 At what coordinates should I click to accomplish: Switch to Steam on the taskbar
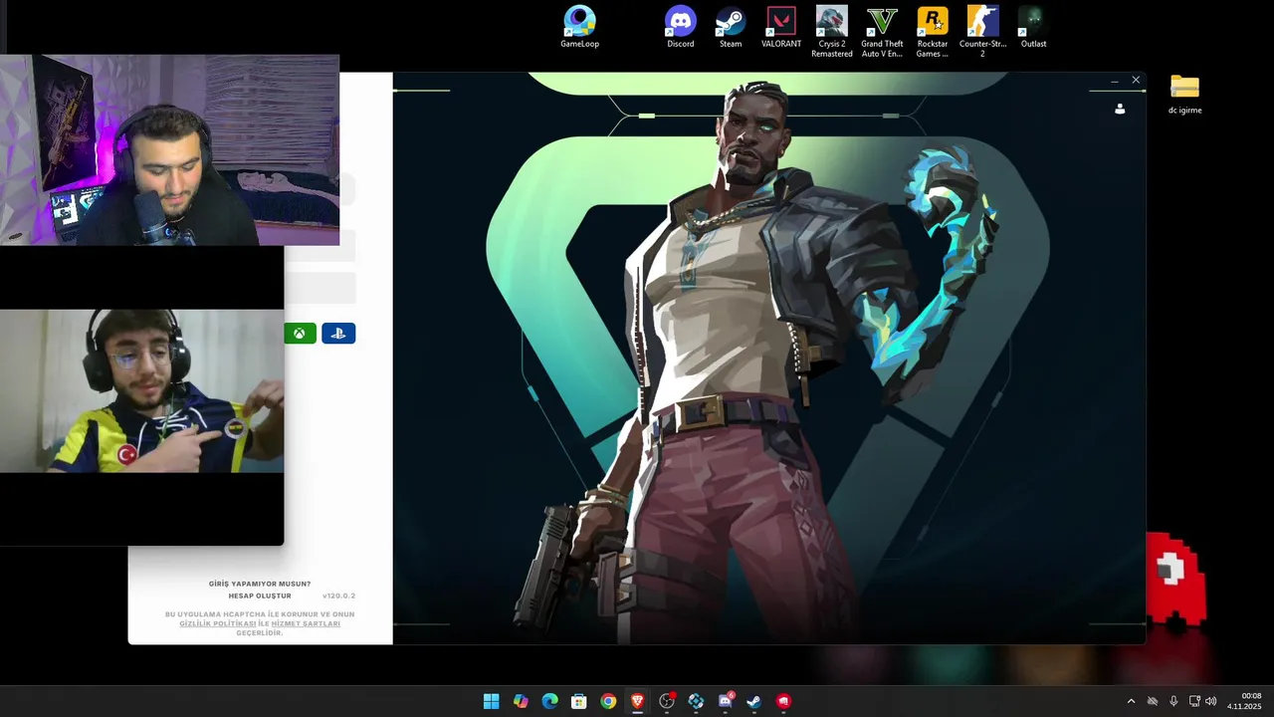(754, 701)
